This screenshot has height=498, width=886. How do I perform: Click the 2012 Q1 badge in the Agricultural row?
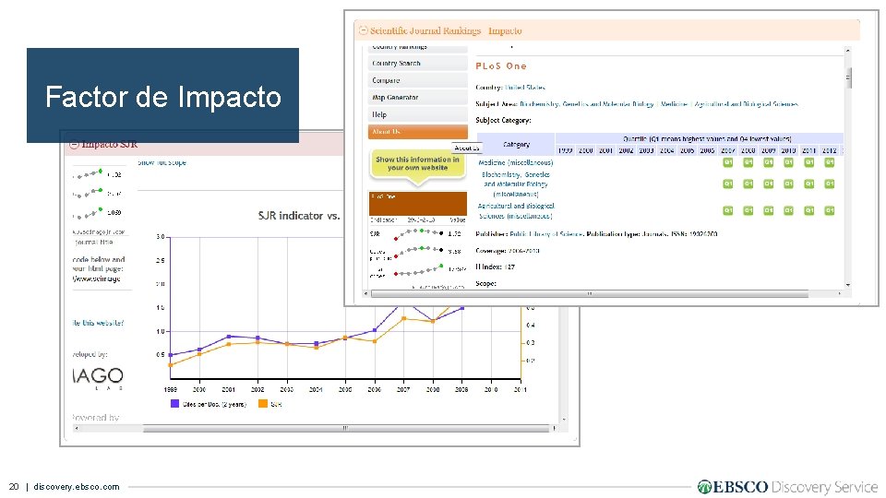pyautogui.click(x=830, y=210)
